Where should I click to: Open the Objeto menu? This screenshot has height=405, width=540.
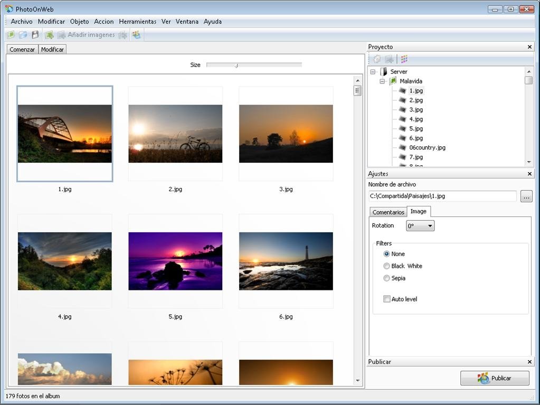80,21
